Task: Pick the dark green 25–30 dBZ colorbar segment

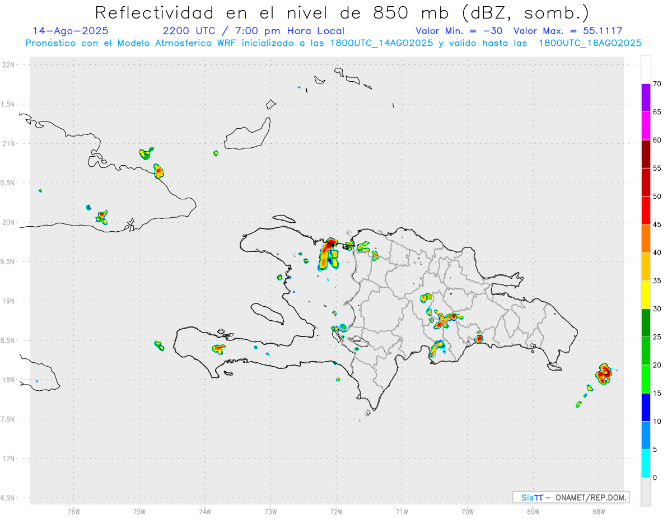Action: tap(646, 323)
